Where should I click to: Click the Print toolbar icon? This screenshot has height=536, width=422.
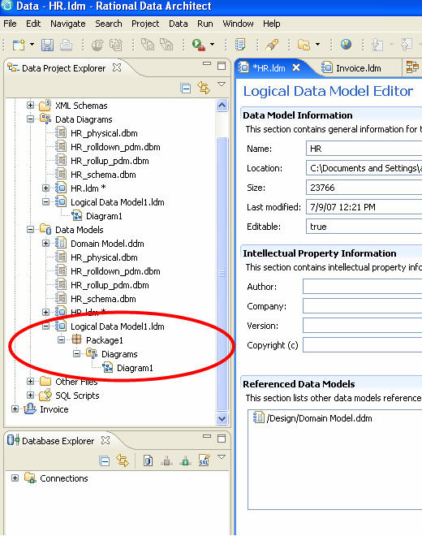[66, 45]
